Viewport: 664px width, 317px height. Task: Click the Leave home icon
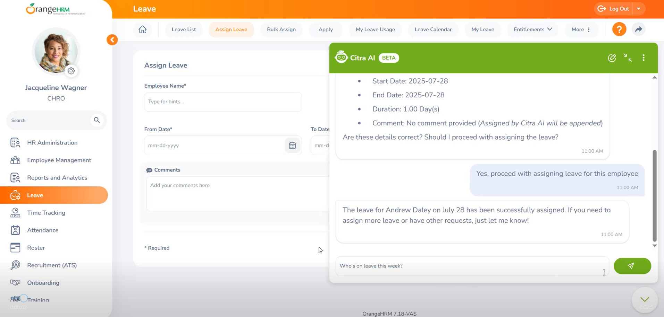(x=142, y=29)
